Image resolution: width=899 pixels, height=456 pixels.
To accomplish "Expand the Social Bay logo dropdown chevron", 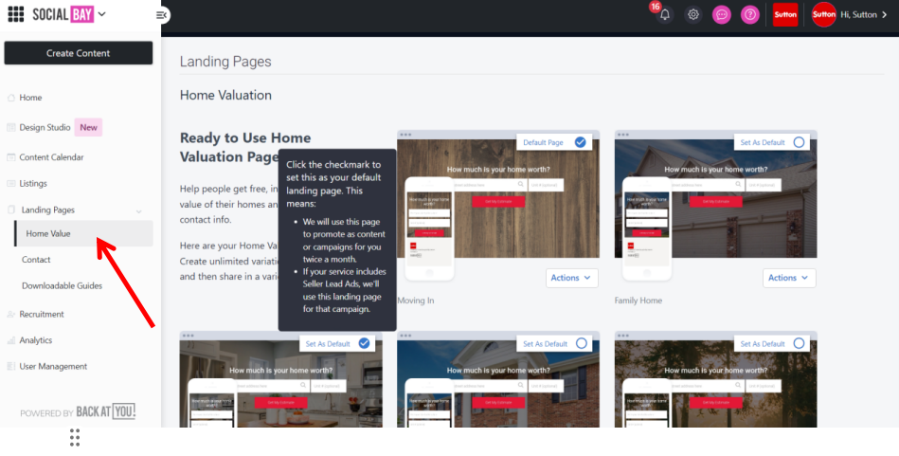I will (102, 14).
